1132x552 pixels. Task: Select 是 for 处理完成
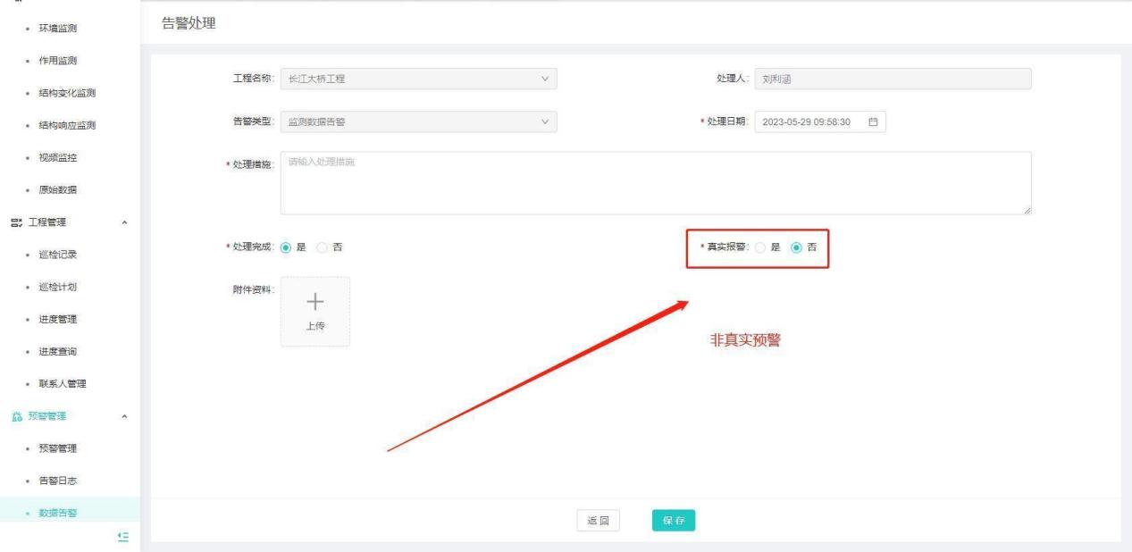point(286,247)
